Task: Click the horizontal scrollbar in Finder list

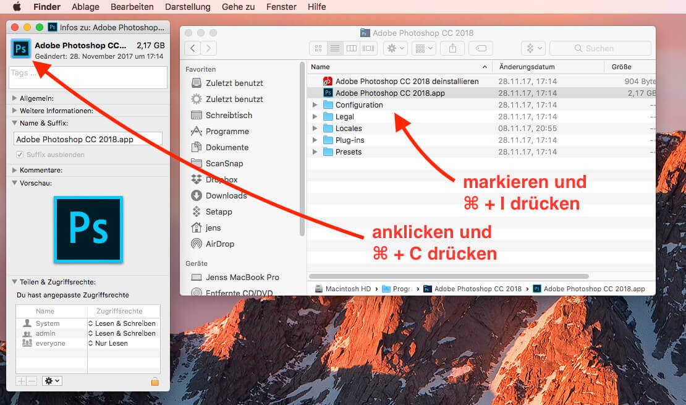Action: click(449, 276)
